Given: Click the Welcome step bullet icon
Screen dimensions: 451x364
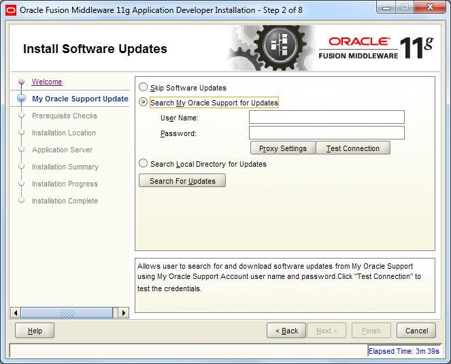Looking at the screenshot, I should click(x=21, y=82).
